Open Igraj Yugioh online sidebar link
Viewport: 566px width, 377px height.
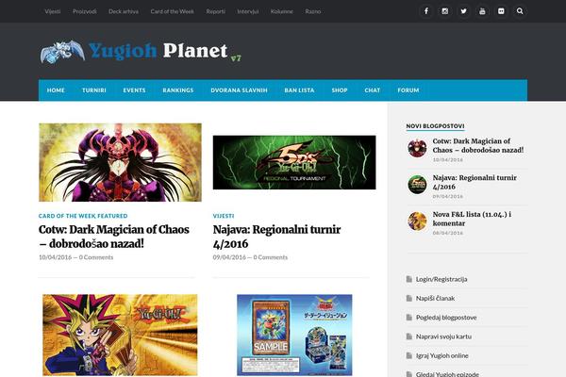click(x=442, y=355)
